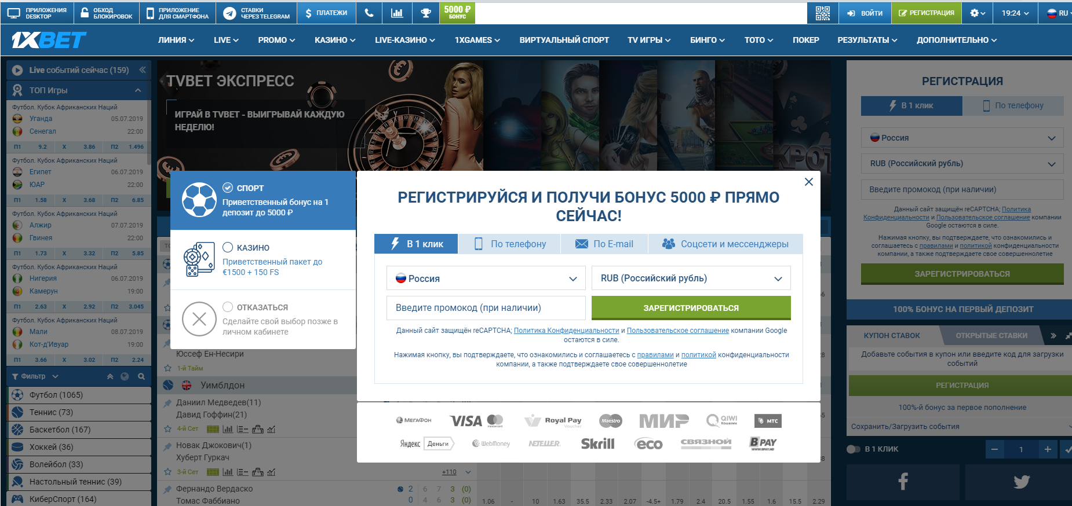Open the RU language selector
Viewport: 1072px width, 506px height.
(1057, 13)
